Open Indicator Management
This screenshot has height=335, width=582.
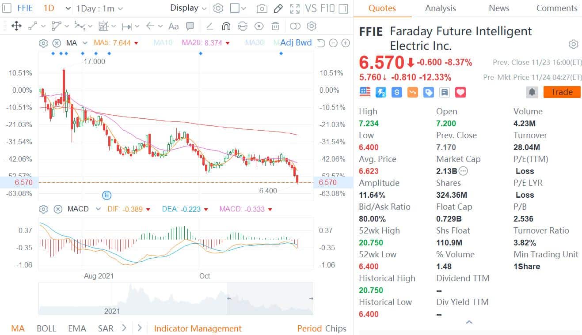(198, 328)
